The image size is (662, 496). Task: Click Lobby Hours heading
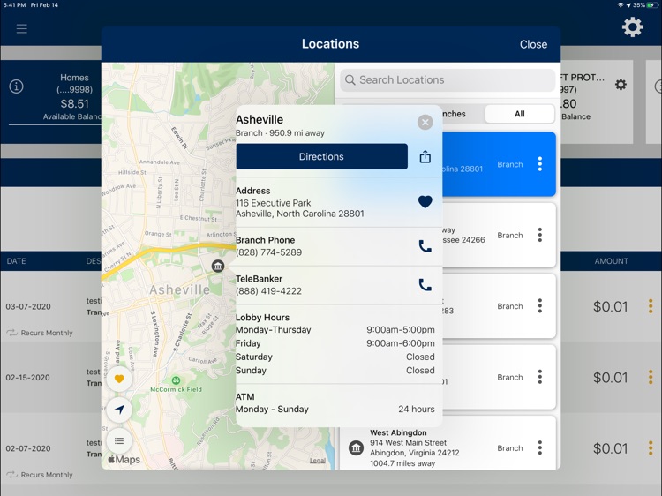point(262,318)
